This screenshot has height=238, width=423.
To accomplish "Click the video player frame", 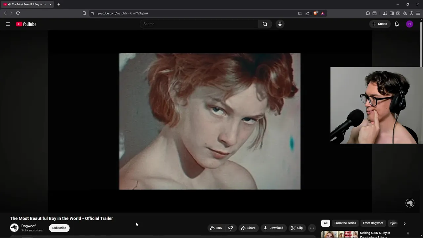I will 210,121.
